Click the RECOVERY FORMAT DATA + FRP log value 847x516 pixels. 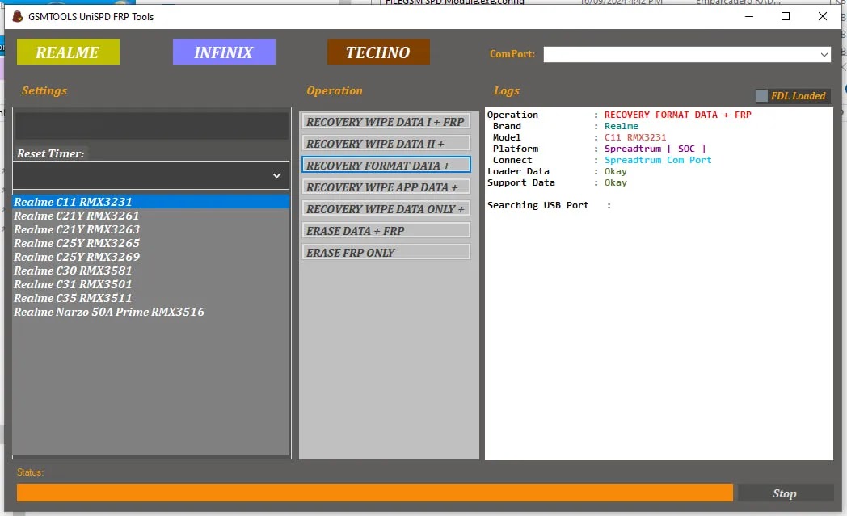677,115
